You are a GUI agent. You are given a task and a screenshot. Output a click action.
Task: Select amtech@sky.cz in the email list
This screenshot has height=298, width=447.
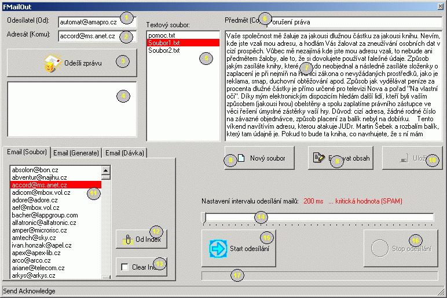56,238
